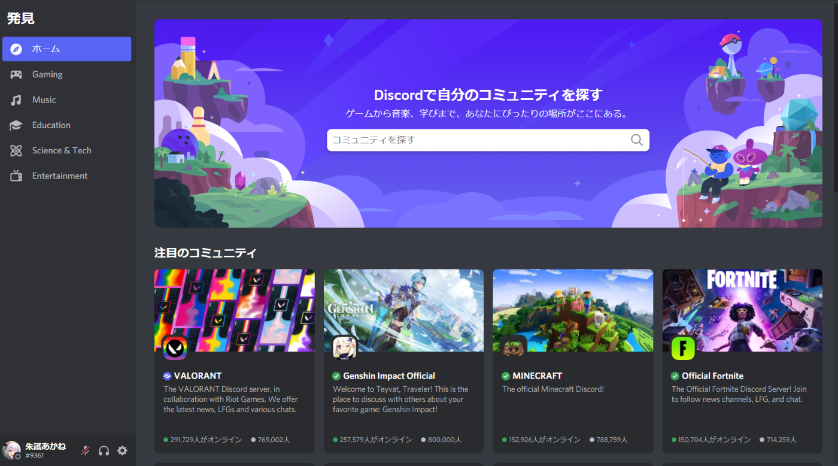Click the MINECRAFT server avatar icon
The width and height of the screenshot is (838, 466).
[514, 348]
